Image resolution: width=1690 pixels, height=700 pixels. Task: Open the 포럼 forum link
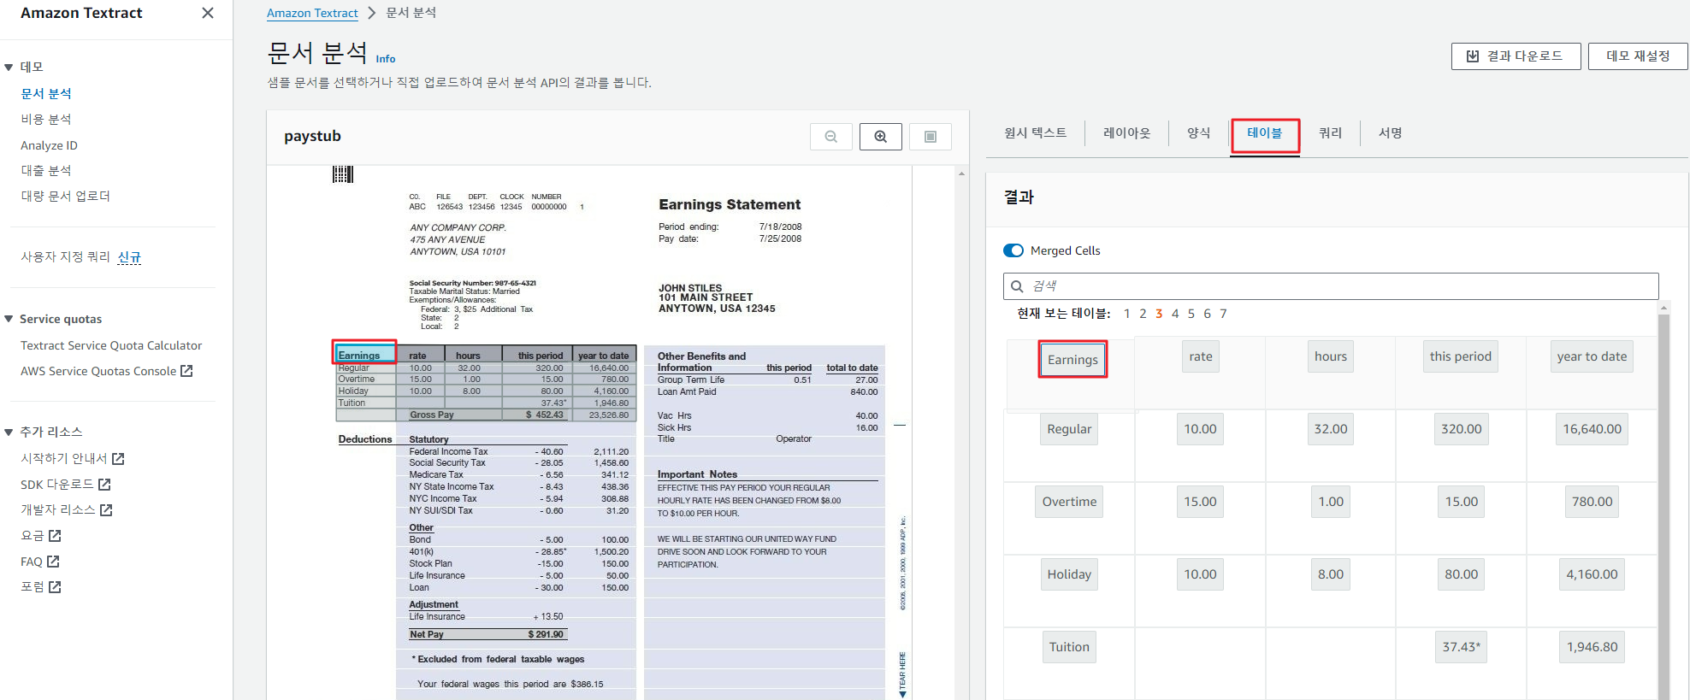coord(41,587)
